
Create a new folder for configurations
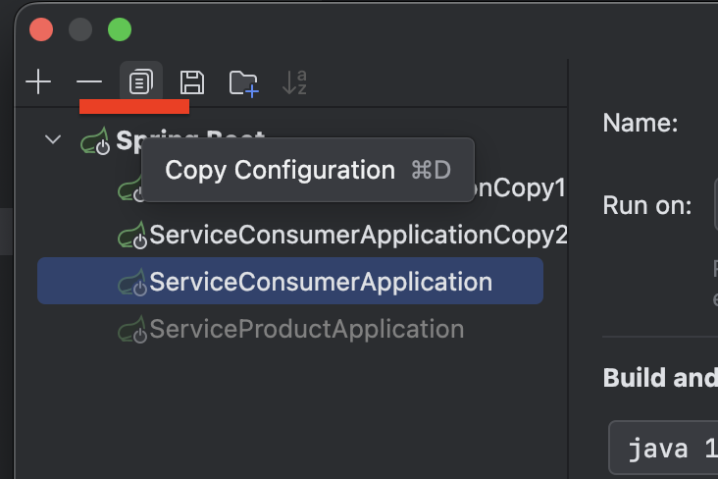click(243, 83)
